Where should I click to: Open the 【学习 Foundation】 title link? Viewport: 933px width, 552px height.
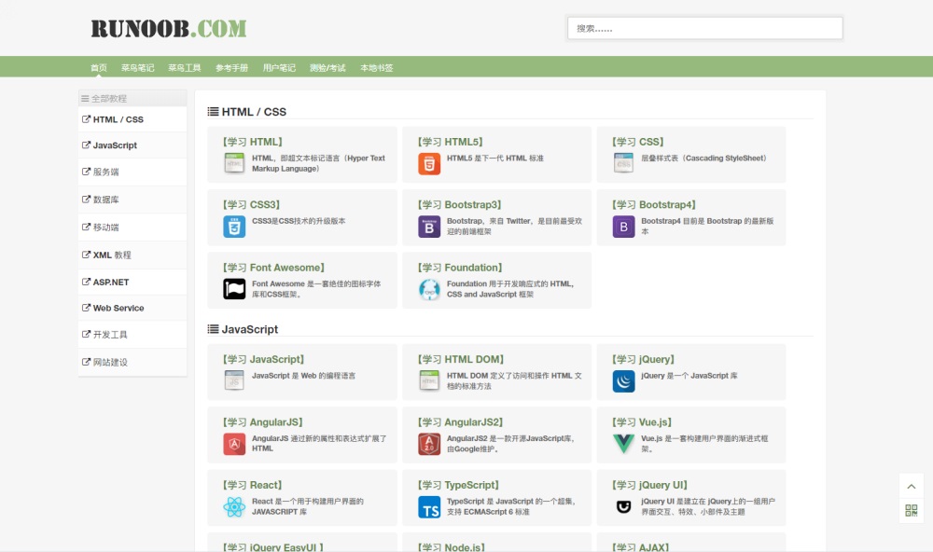[x=461, y=268]
